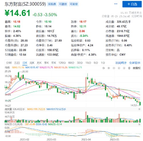
Task: Shift chart right with the right arrow icon
Action: (x=124, y=68)
